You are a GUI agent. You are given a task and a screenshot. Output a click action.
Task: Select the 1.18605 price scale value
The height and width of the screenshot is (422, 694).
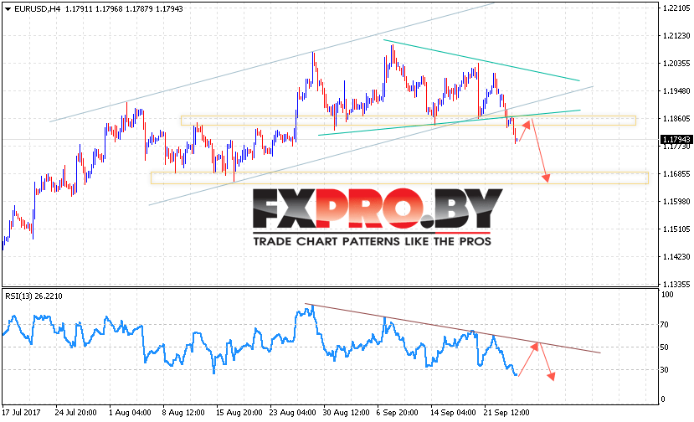pyautogui.click(x=676, y=119)
